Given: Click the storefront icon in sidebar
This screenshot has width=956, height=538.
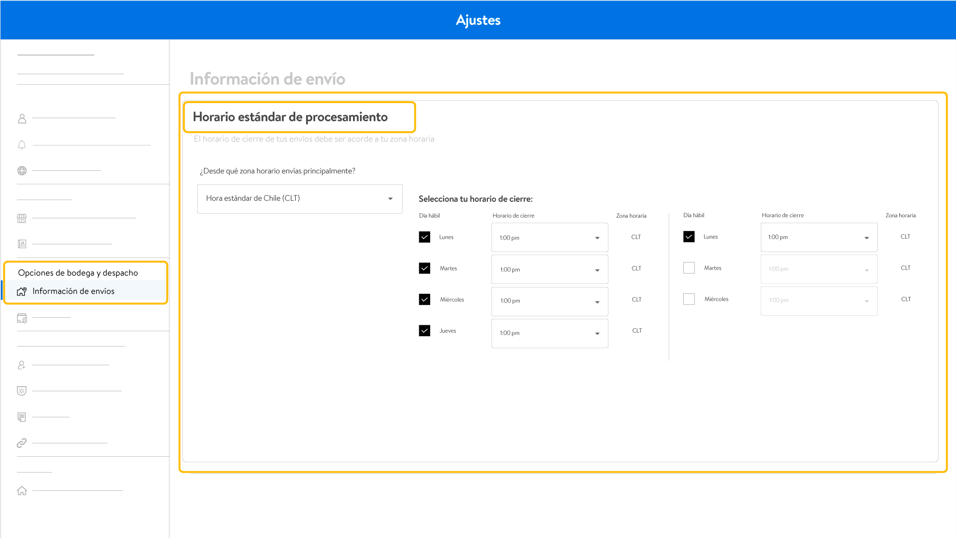Looking at the screenshot, I should (x=22, y=218).
